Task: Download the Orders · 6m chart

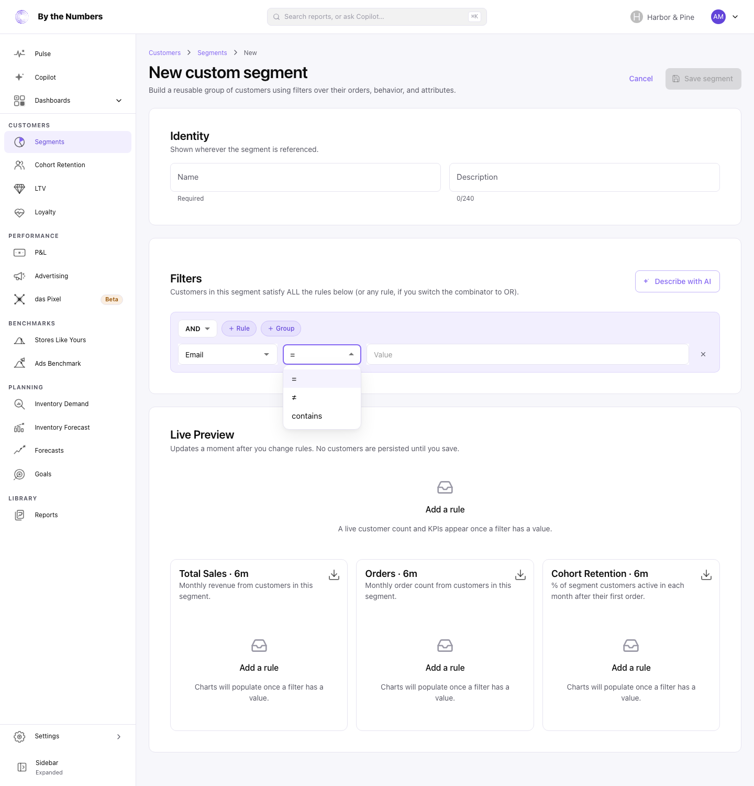Action: [x=520, y=575]
